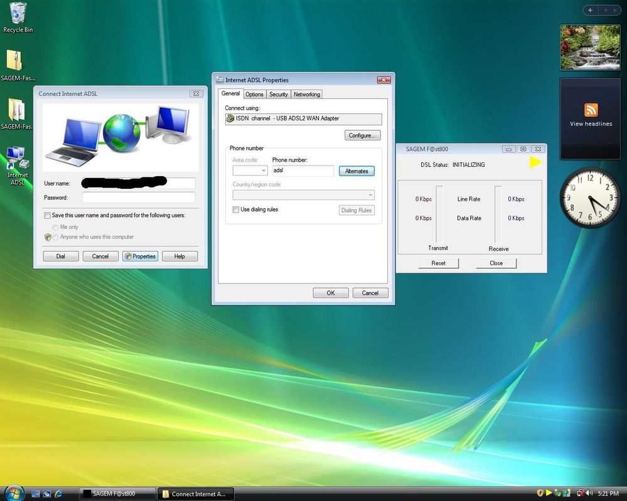The width and height of the screenshot is (627, 501).
Task: Click the analog clock gadget
Action: coord(590,197)
